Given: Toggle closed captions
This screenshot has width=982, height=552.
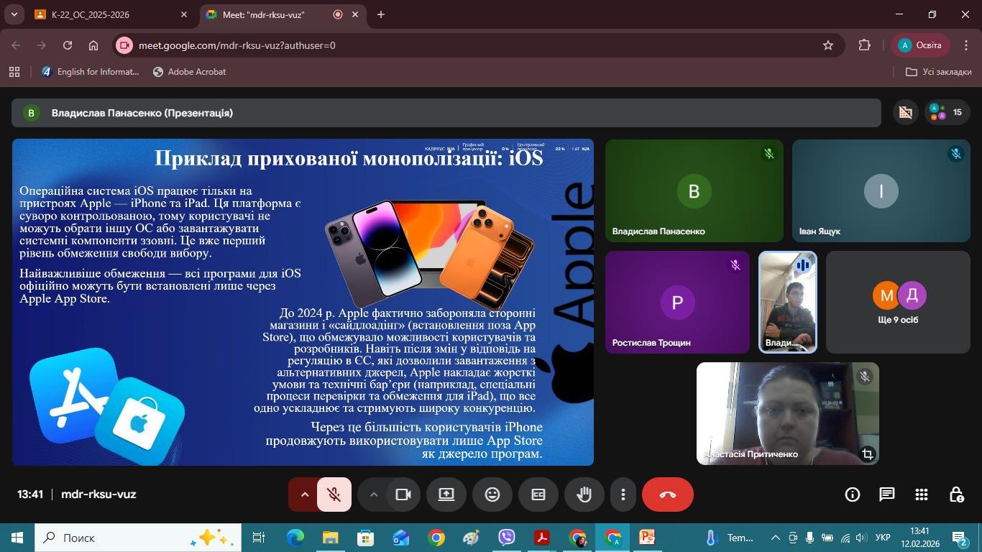Looking at the screenshot, I should [x=538, y=494].
